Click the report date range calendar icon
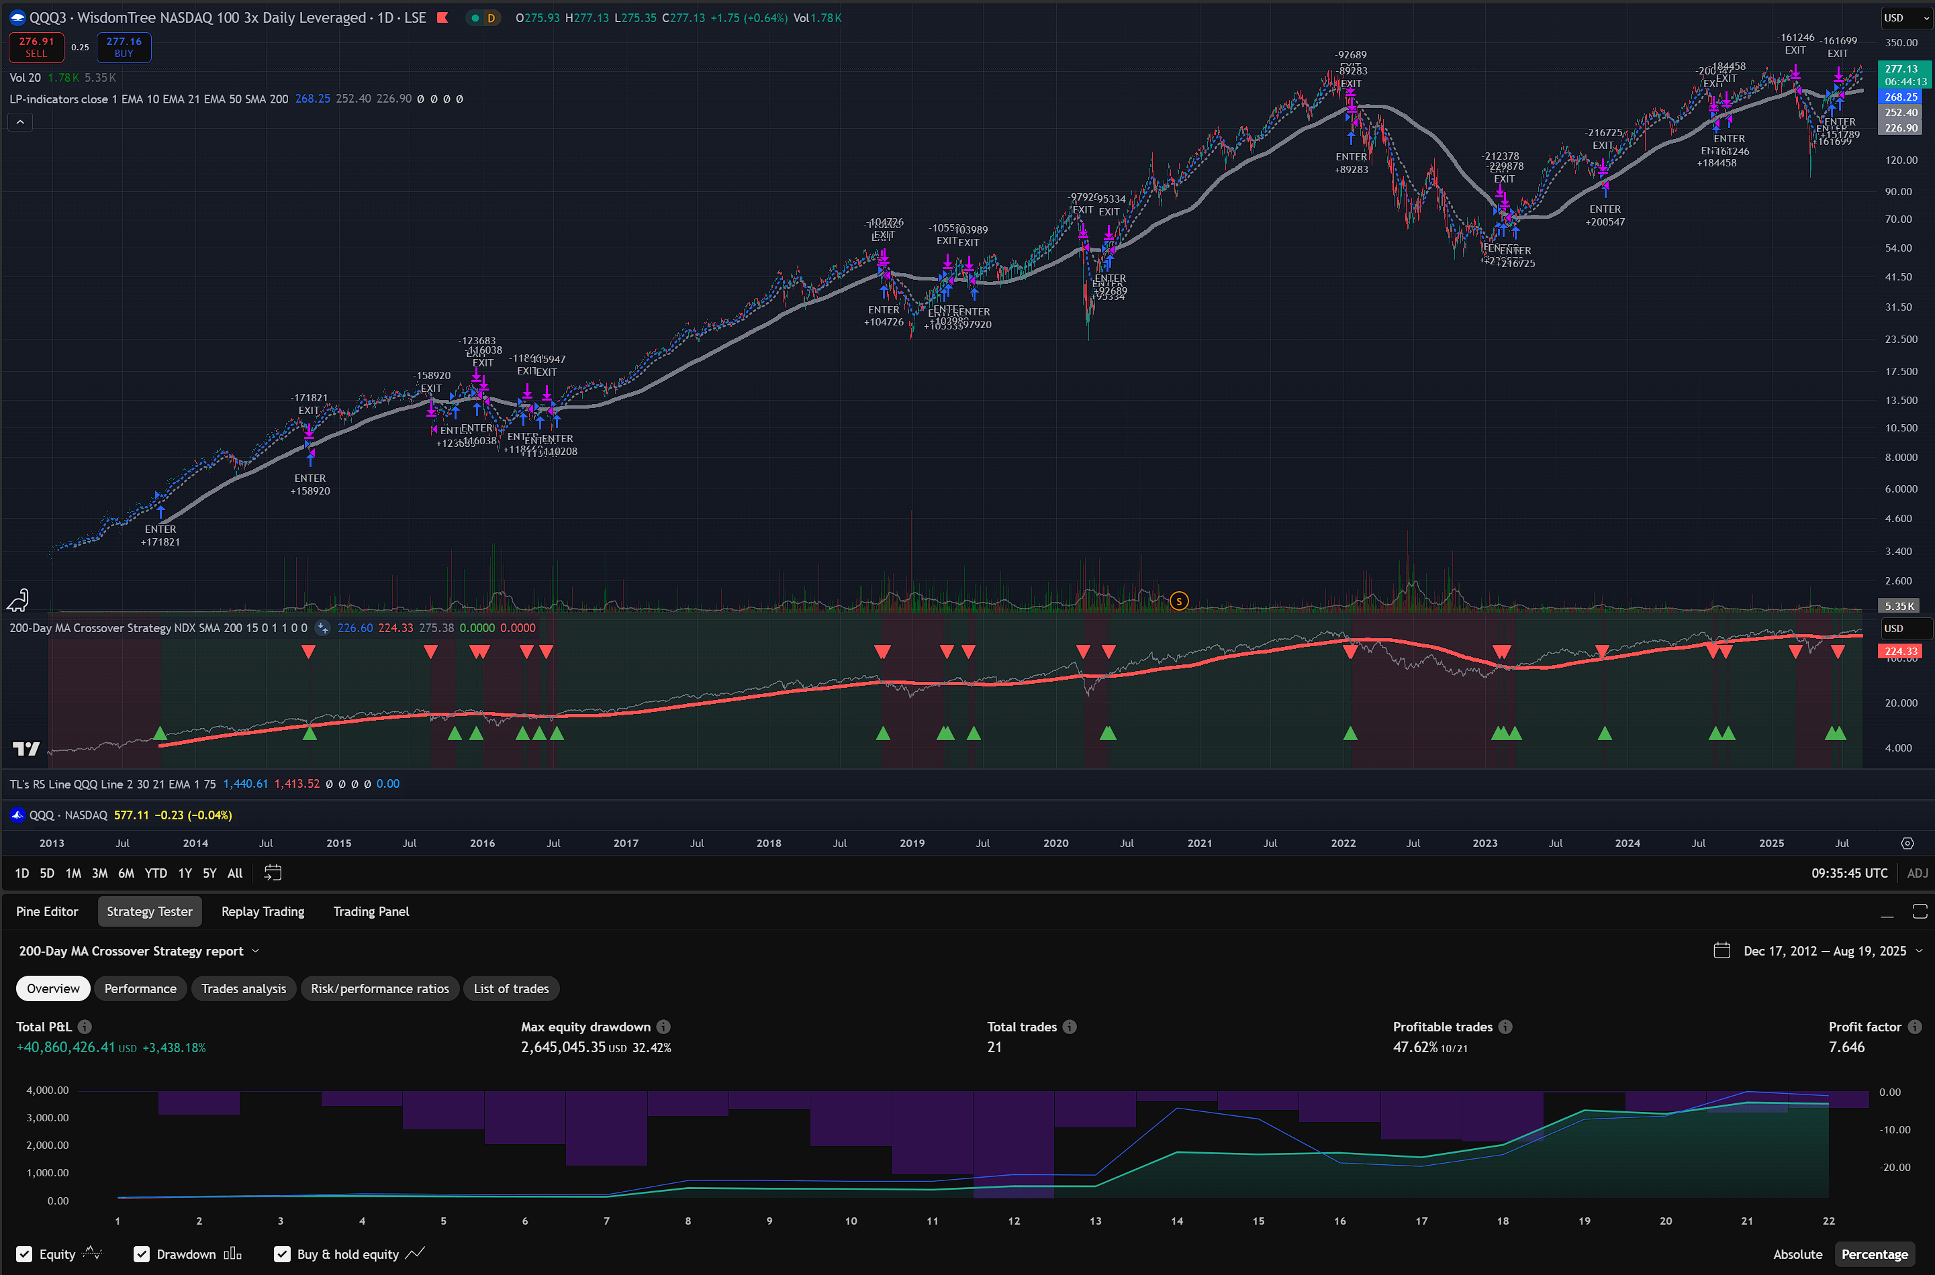The width and height of the screenshot is (1935, 1275). click(x=1722, y=951)
